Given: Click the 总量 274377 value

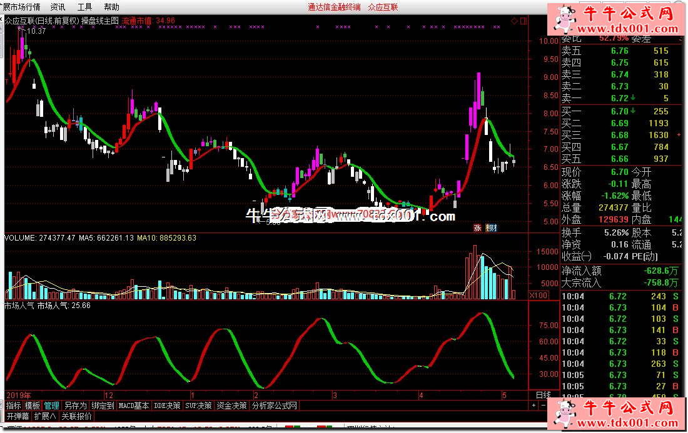Looking at the screenshot, I should [614, 207].
